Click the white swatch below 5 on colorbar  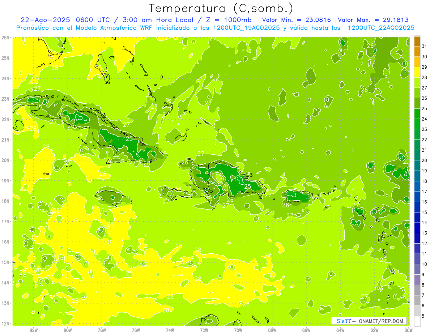click(417, 321)
